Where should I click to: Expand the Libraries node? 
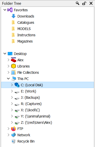[x=8, y=66]
